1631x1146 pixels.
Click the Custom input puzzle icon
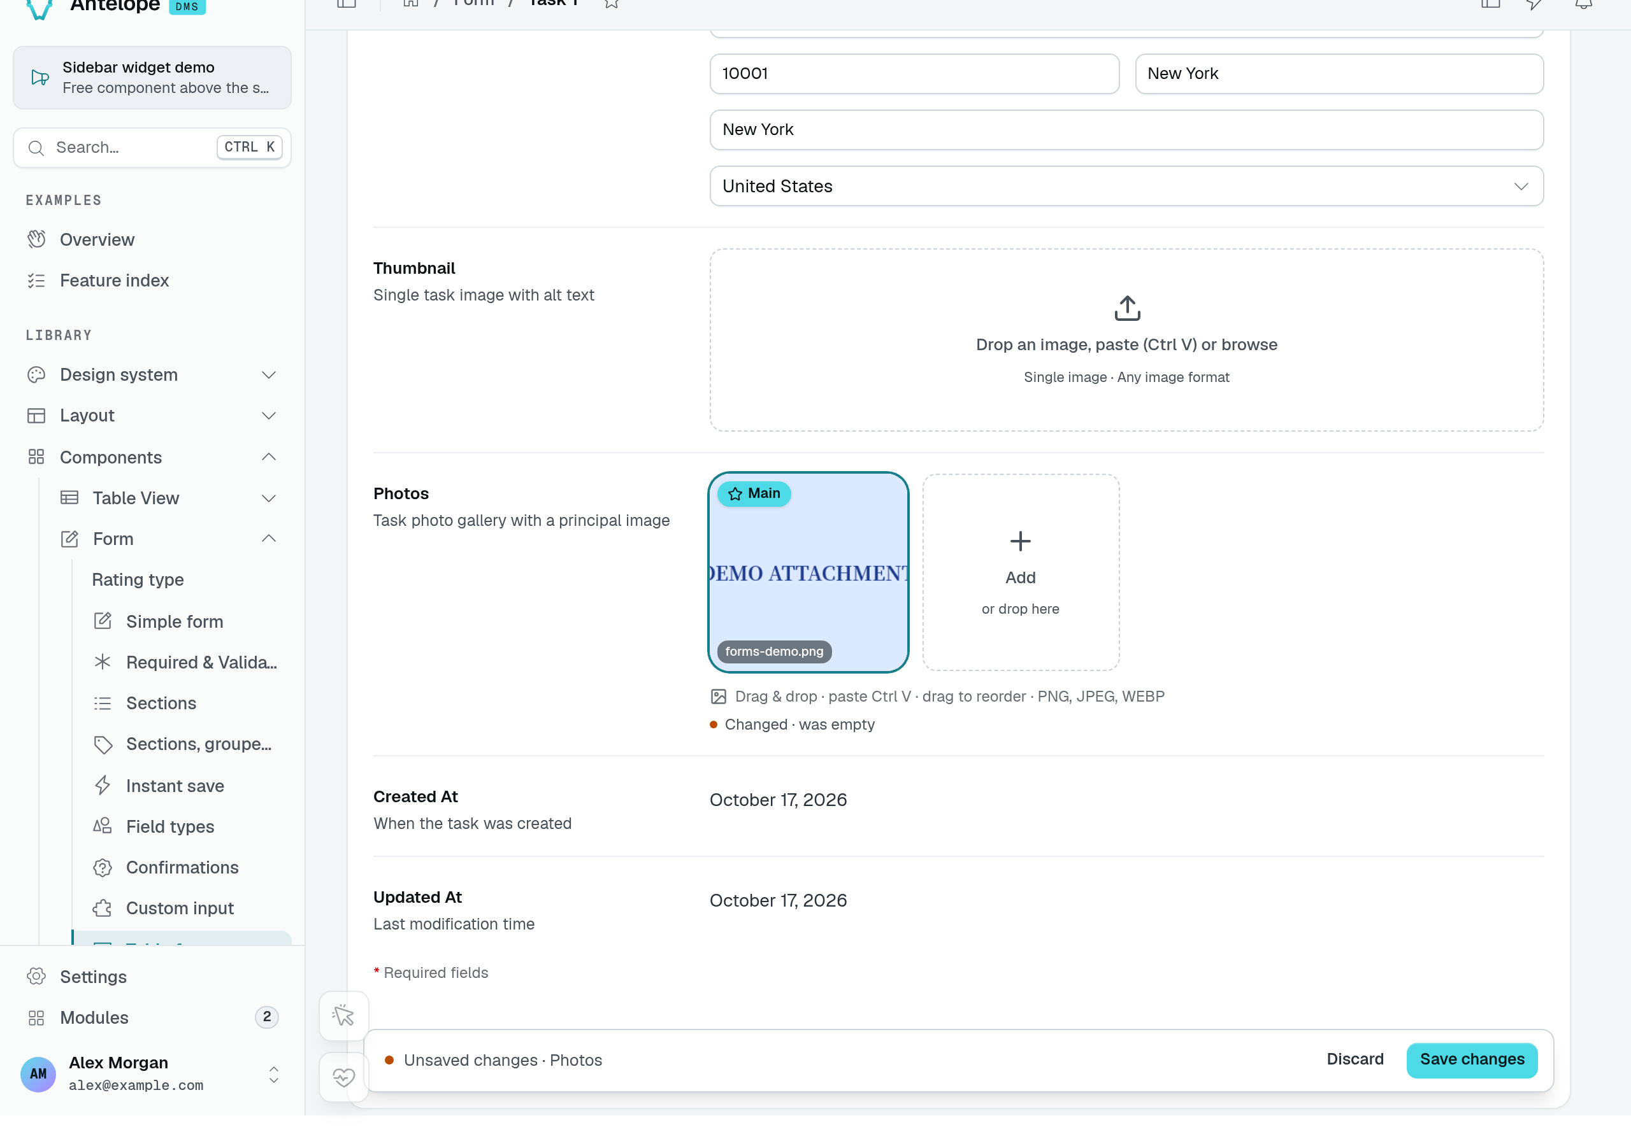click(x=103, y=907)
